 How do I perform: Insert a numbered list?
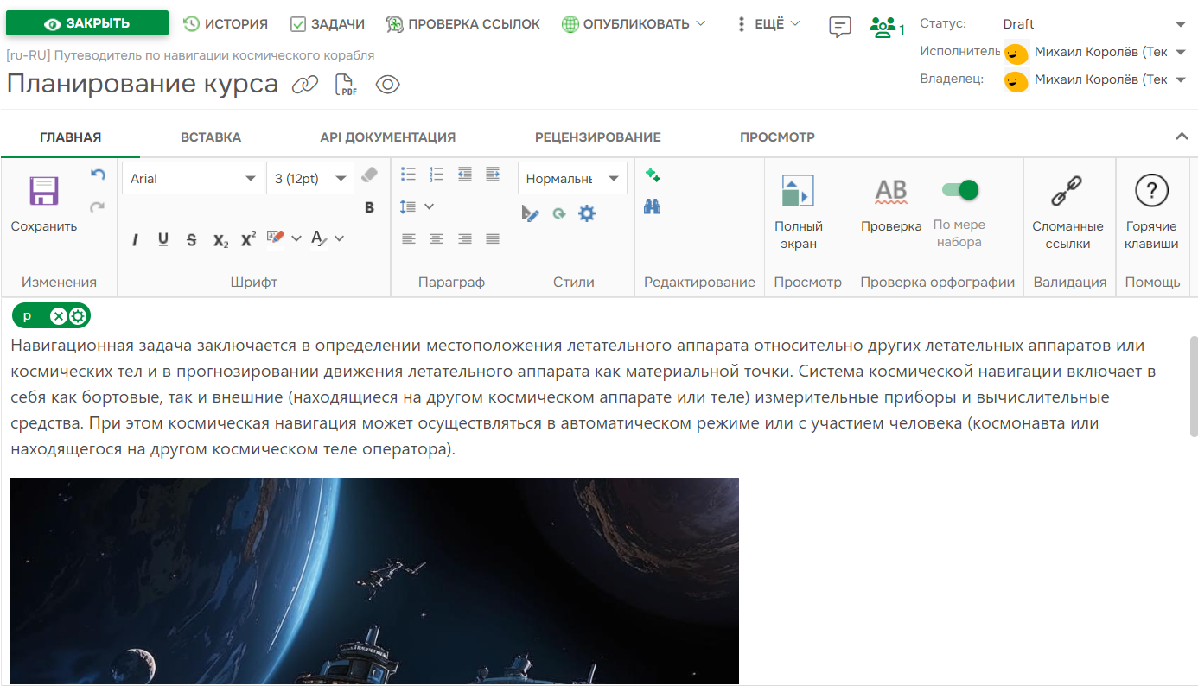(x=437, y=175)
